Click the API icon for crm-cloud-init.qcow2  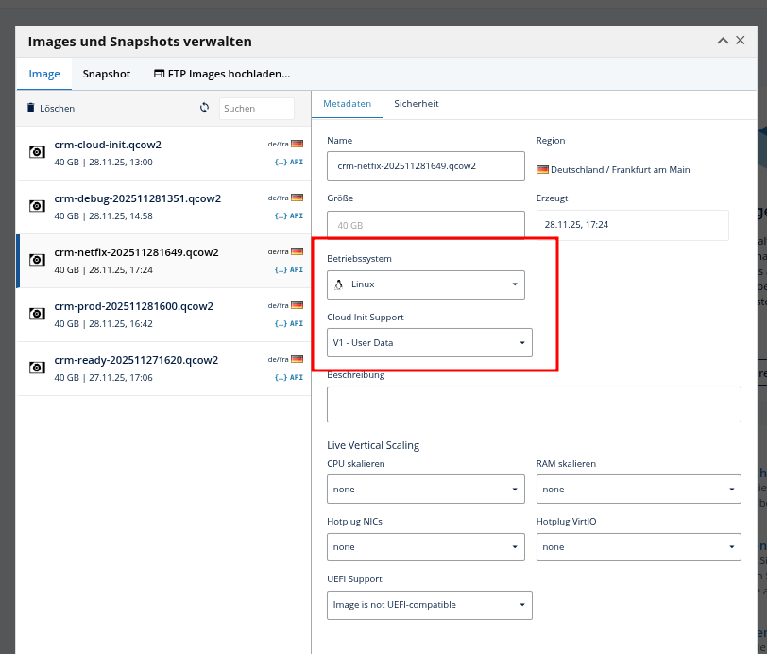tap(289, 162)
